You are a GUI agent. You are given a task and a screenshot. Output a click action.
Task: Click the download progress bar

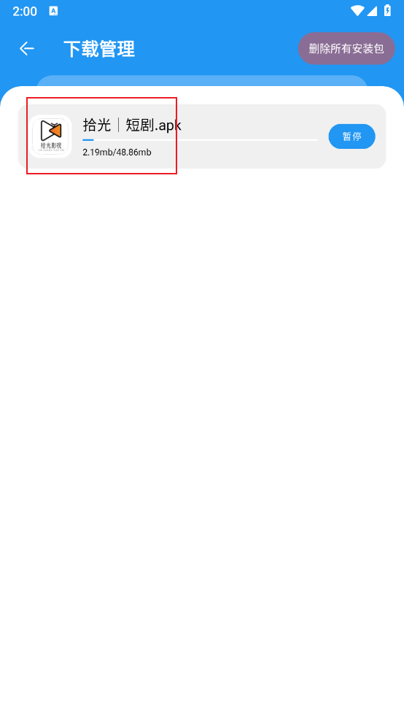pyautogui.click(x=200, y=139)
